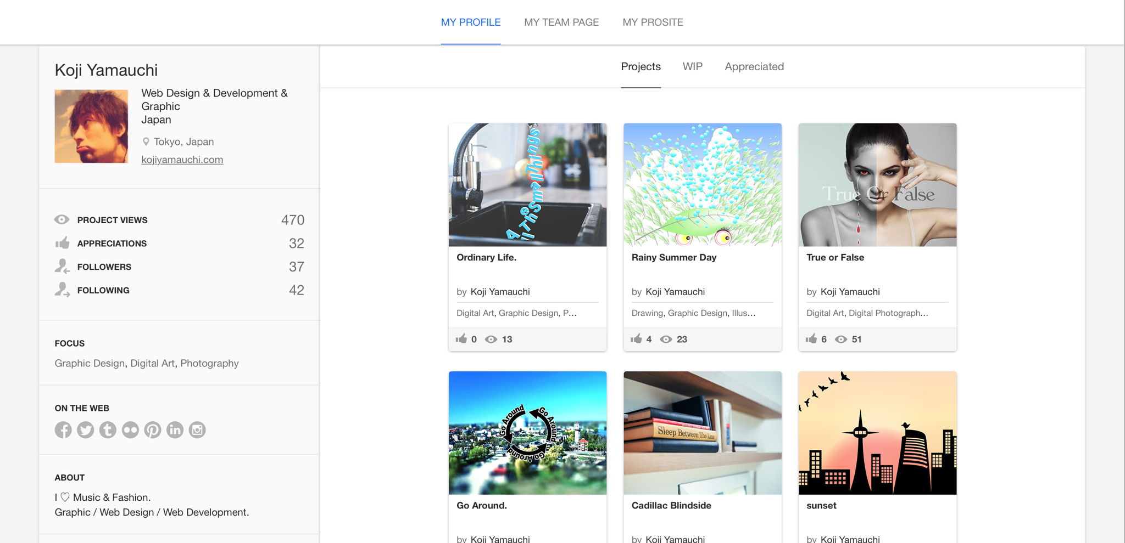
Task: Click the Appreciations count 32
Action: coord(297,244)
